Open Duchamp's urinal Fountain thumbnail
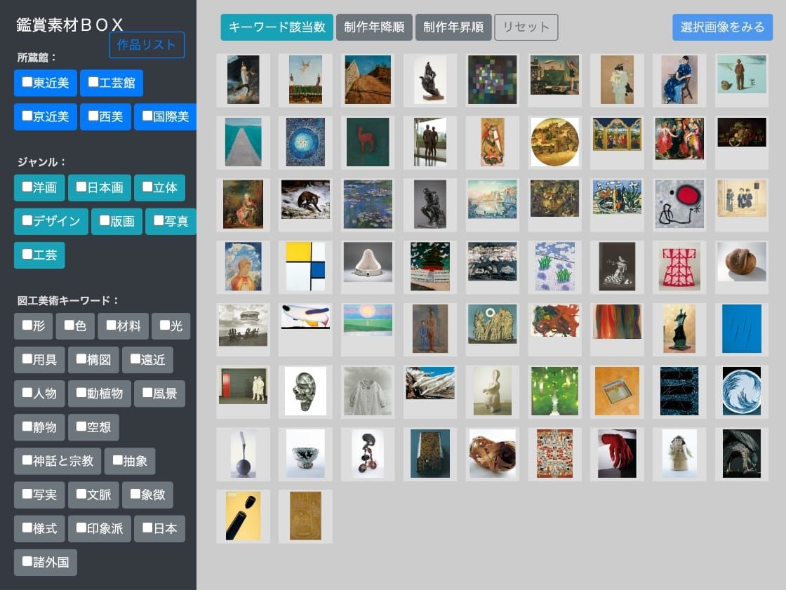This screenshot has width=786, height=590. (368, 262)
